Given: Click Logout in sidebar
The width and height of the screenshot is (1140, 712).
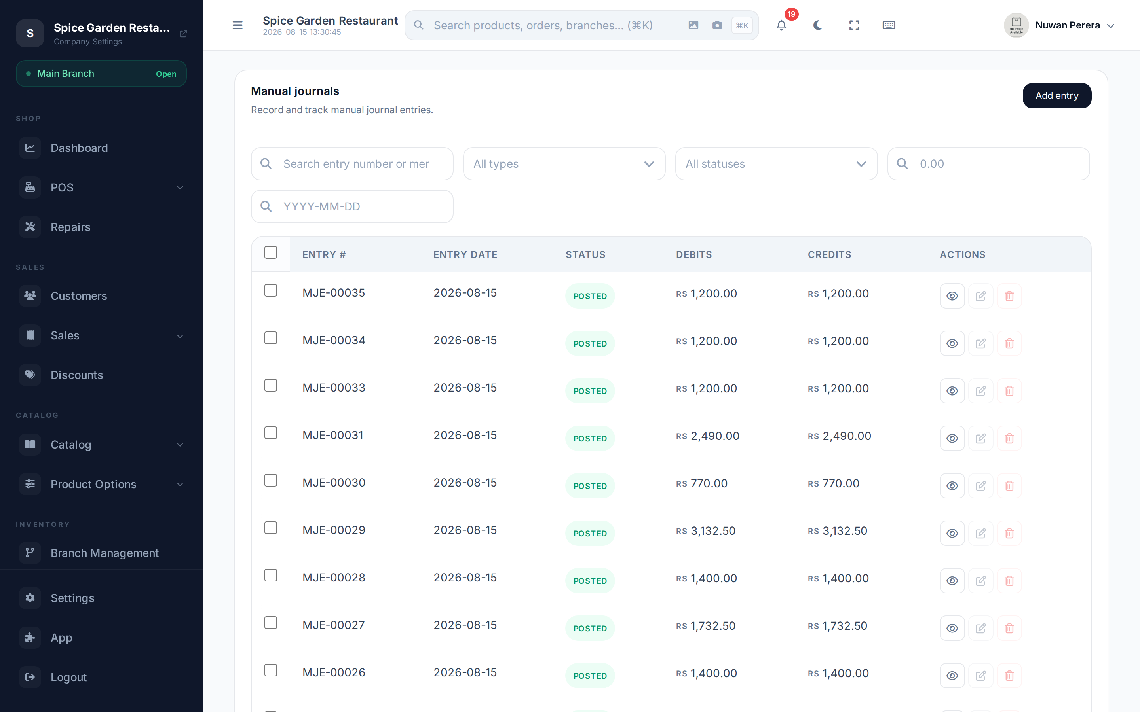Looking at the screenshot, I should click(x=101, y=677).
